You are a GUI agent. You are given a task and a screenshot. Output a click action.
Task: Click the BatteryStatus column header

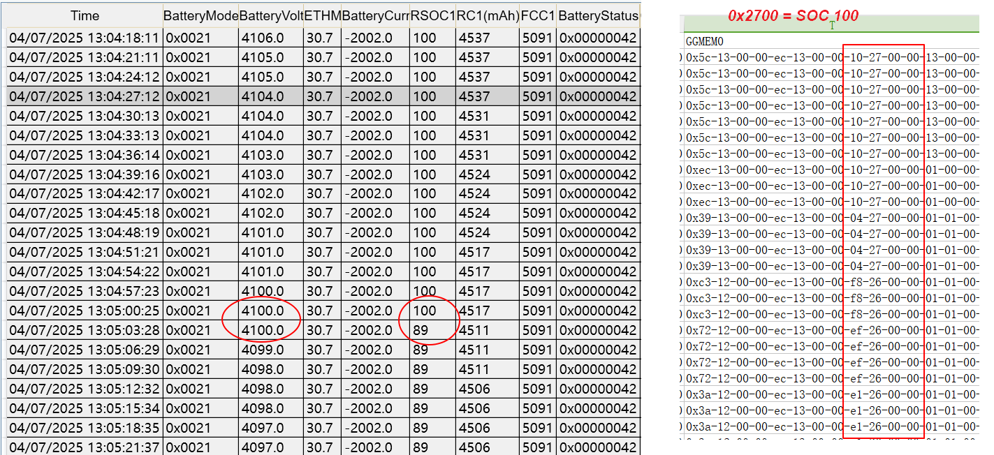click(x=598, y=16)
